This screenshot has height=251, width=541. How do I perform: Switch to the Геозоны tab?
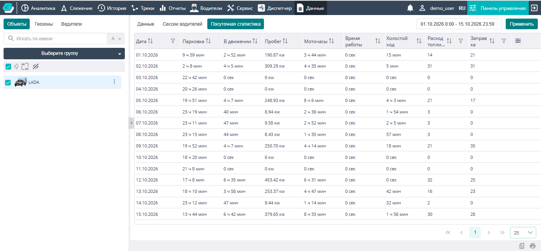[44, 24]
